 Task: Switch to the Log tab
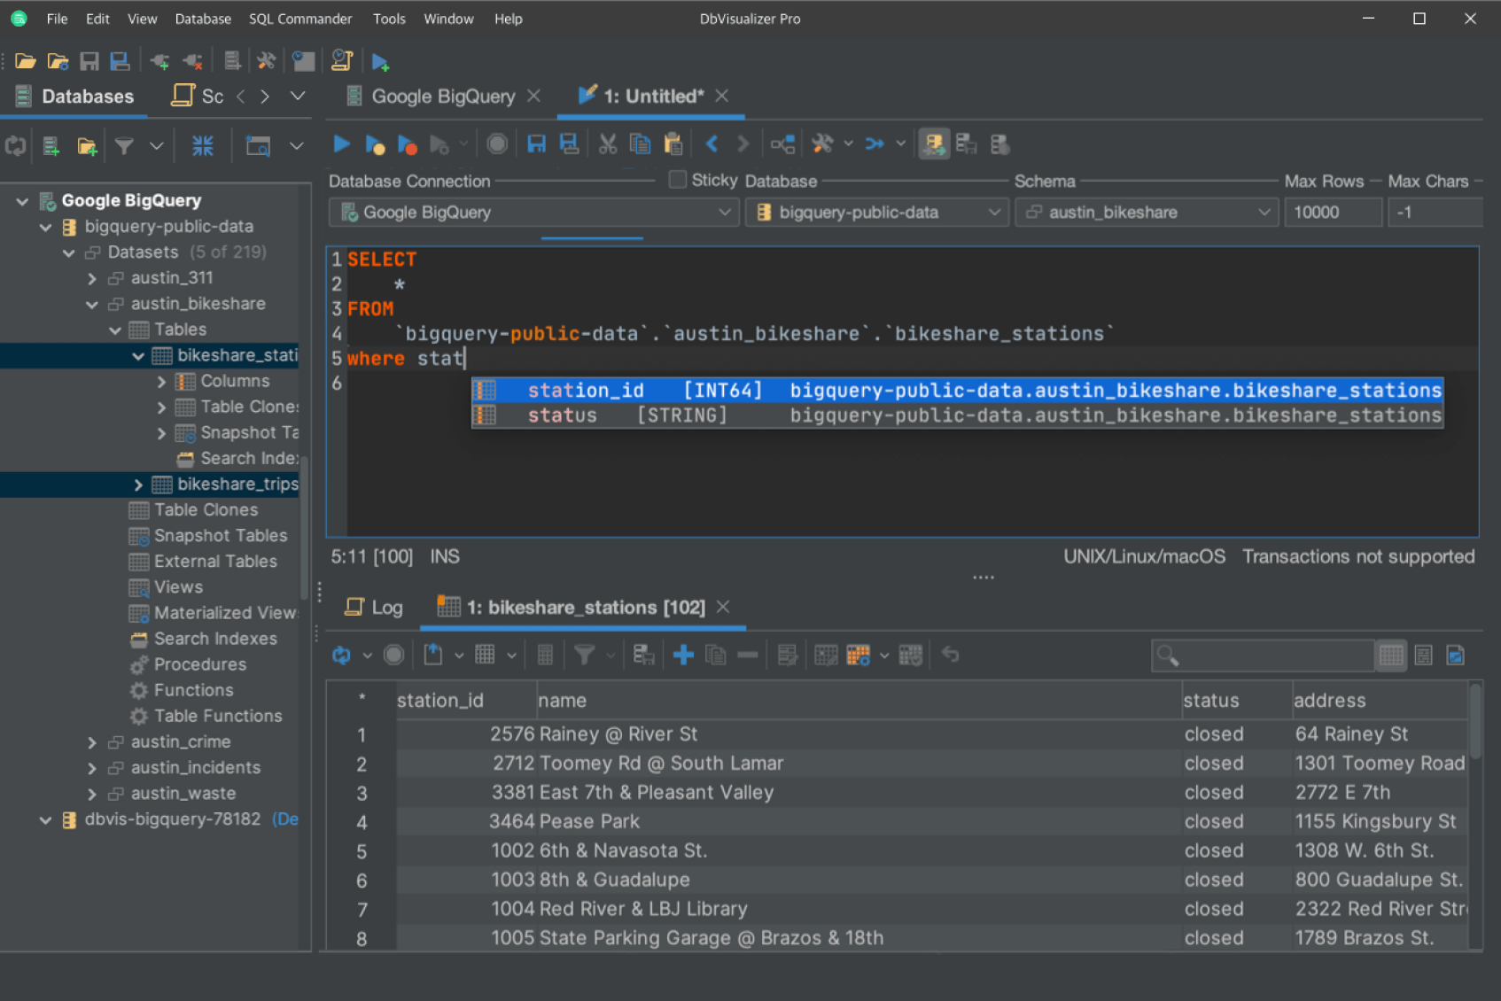pyautogui.click(x=375, y=608)
